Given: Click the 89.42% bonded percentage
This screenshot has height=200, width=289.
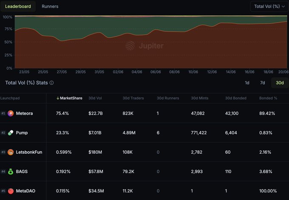Looking at the screenshot, I should (267, 113).
